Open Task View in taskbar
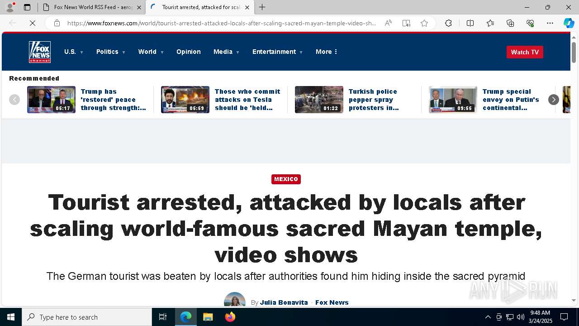579x326 pixels. [163, 317]
